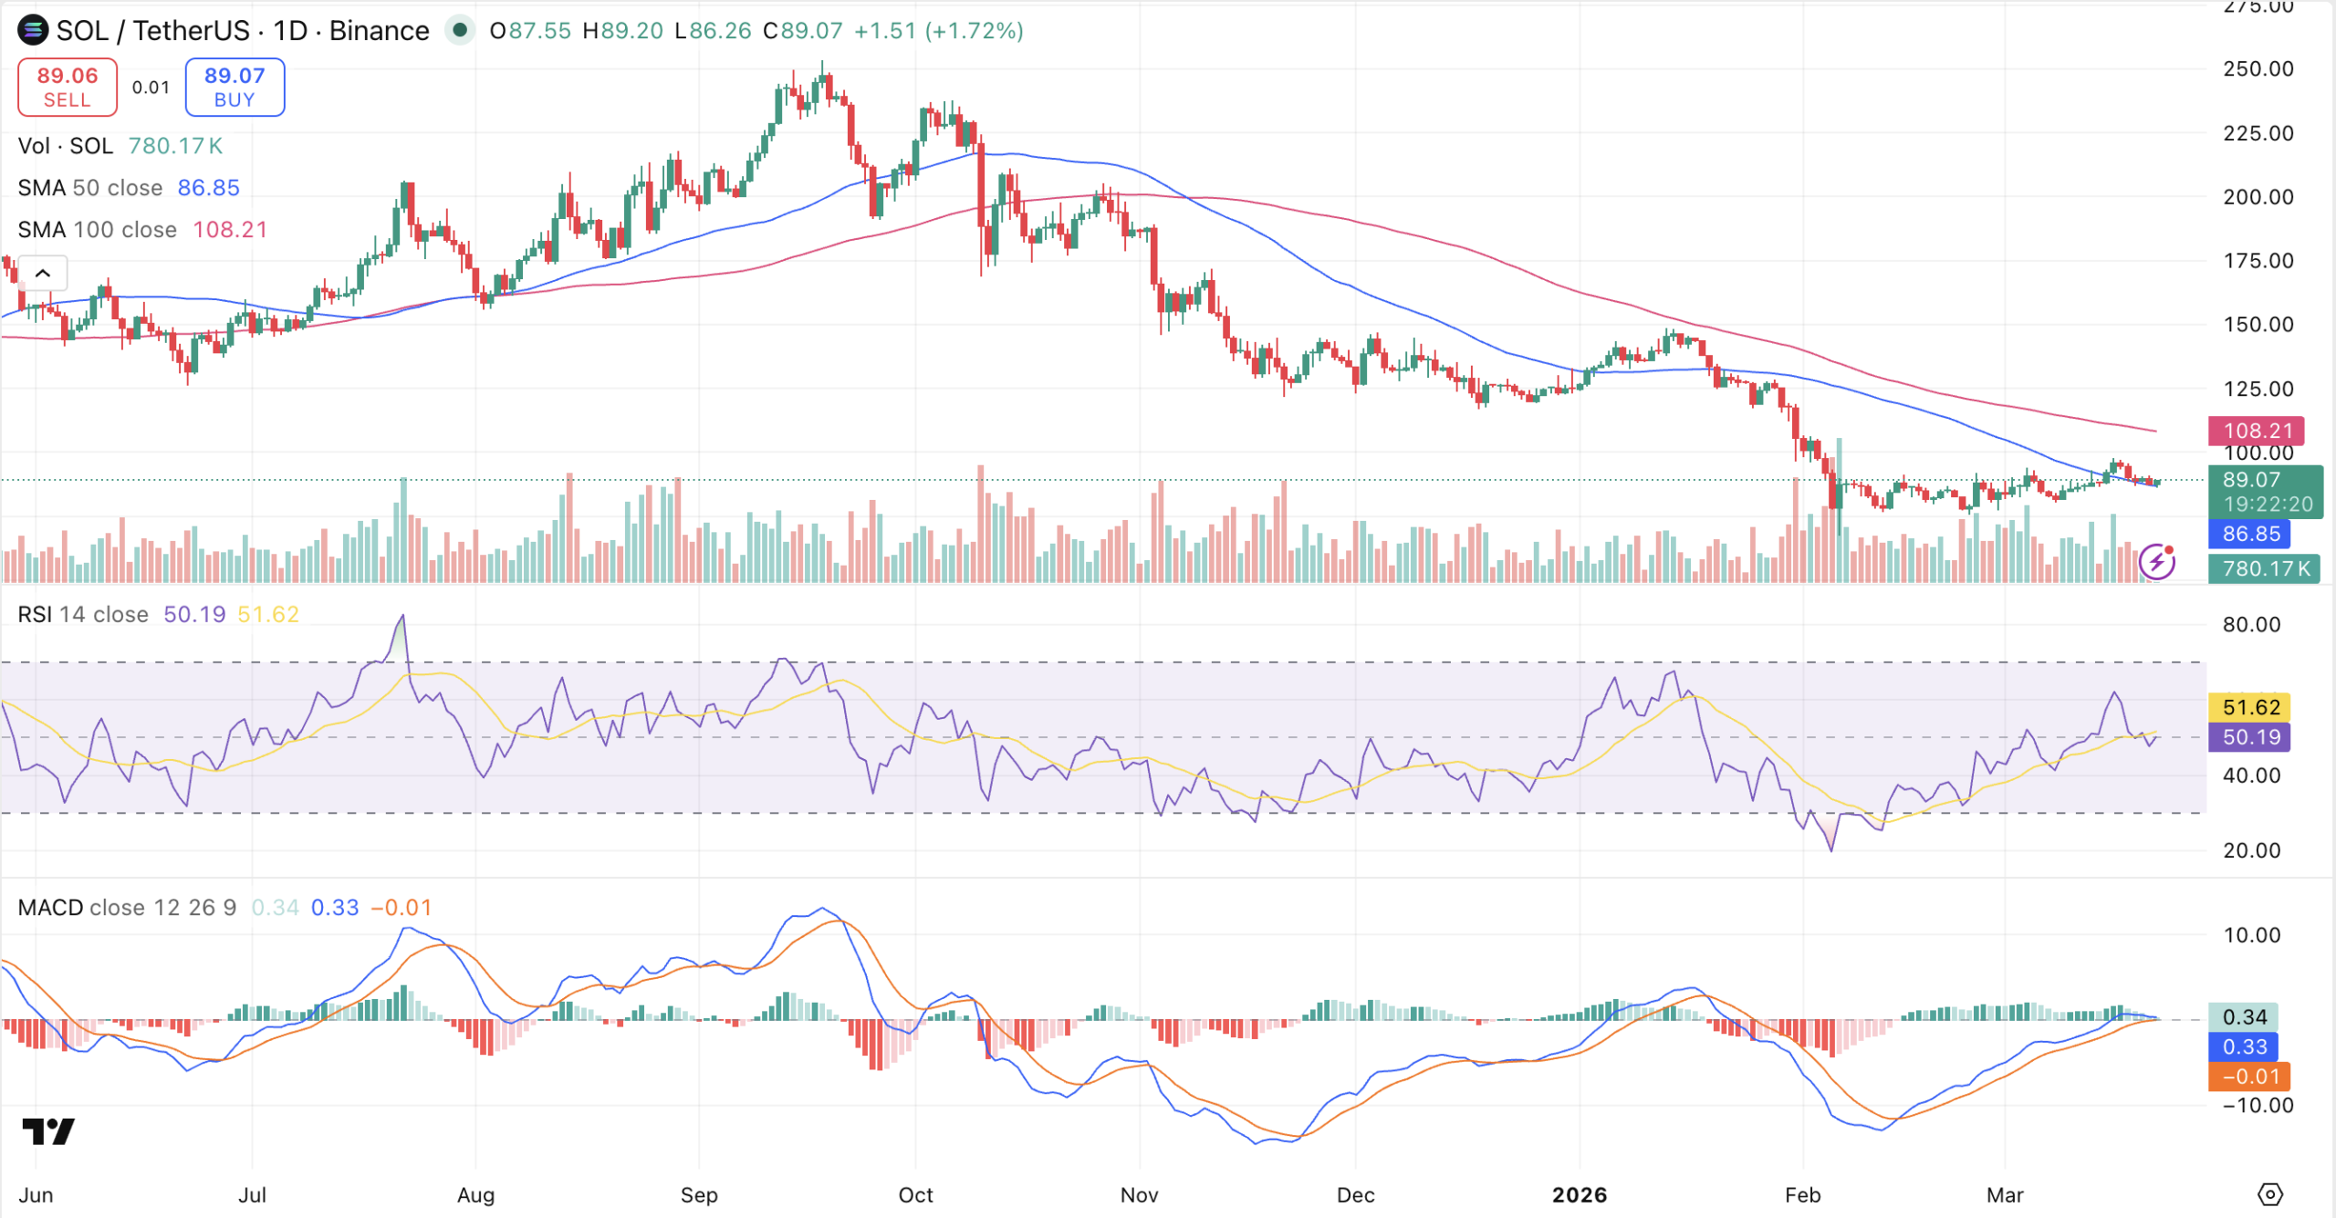Image resolution: width=2336 pixels, height=1218 pixels.
Task: Select the RSI 14 close indicator legend
Action: [82, 613]
